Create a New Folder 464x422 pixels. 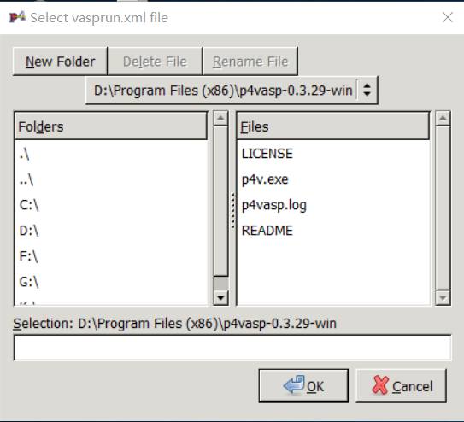(60, 62)
